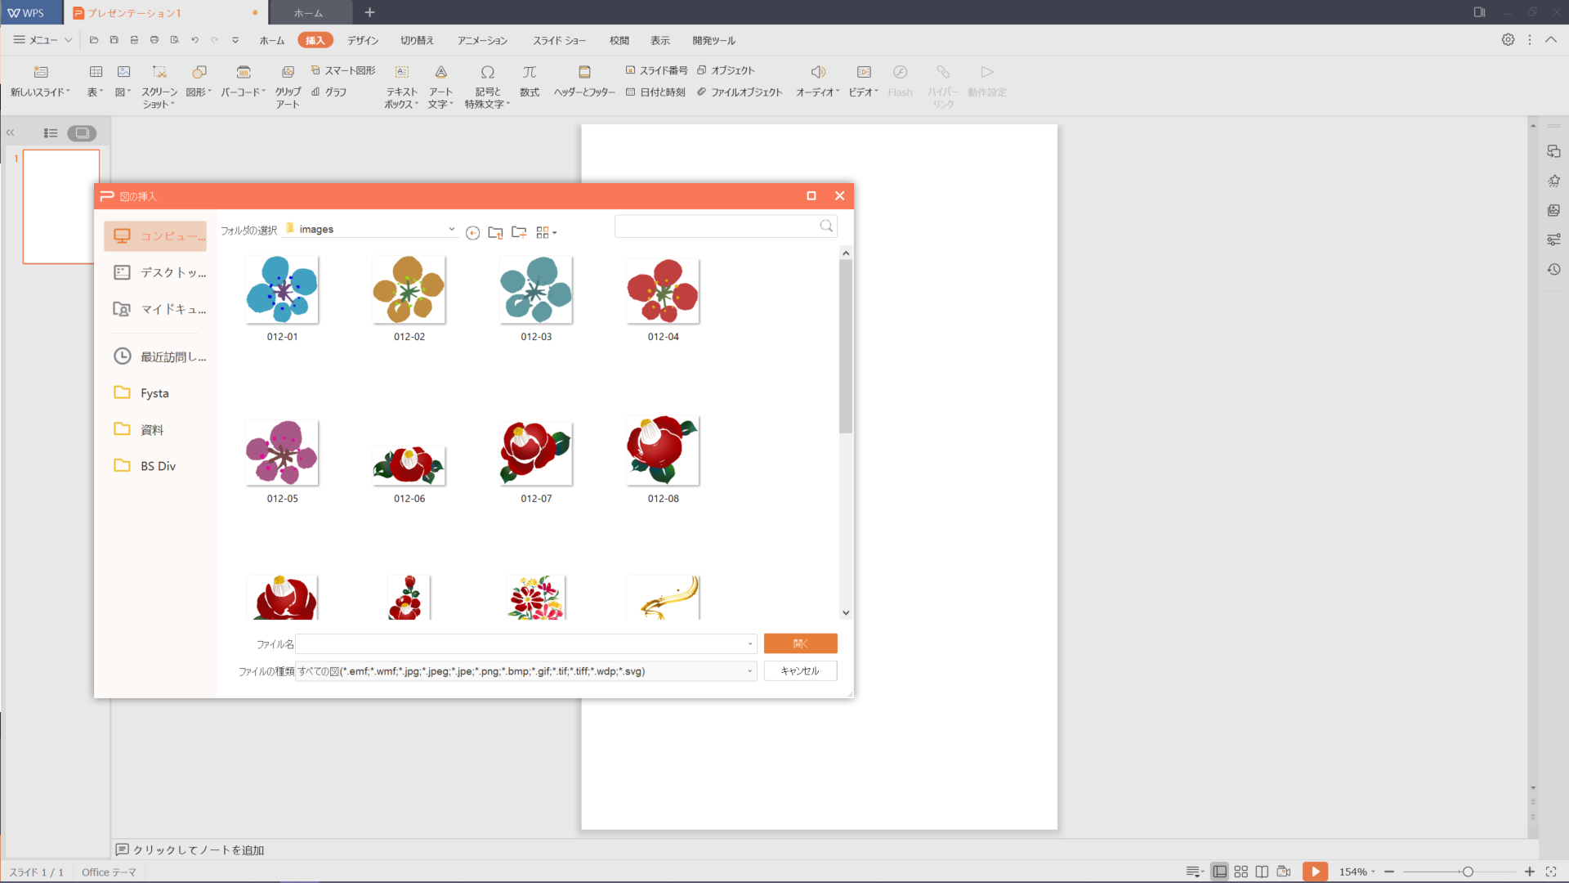The width and height of the screenshot is (1569, 883).
Task: Expand the file type filter dropdown
Action: (x=749, y=670)
